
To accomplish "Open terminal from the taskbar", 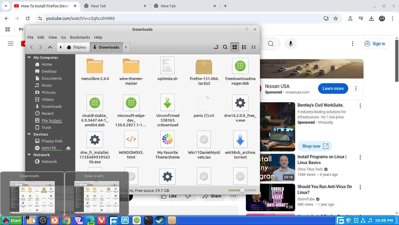I will point(148,221).
